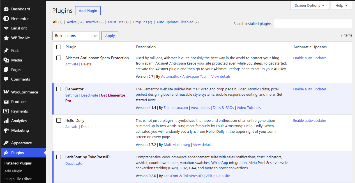This screenshot has height=183, width=355.
Task: Click the Description column header
Action: [146, 47]
